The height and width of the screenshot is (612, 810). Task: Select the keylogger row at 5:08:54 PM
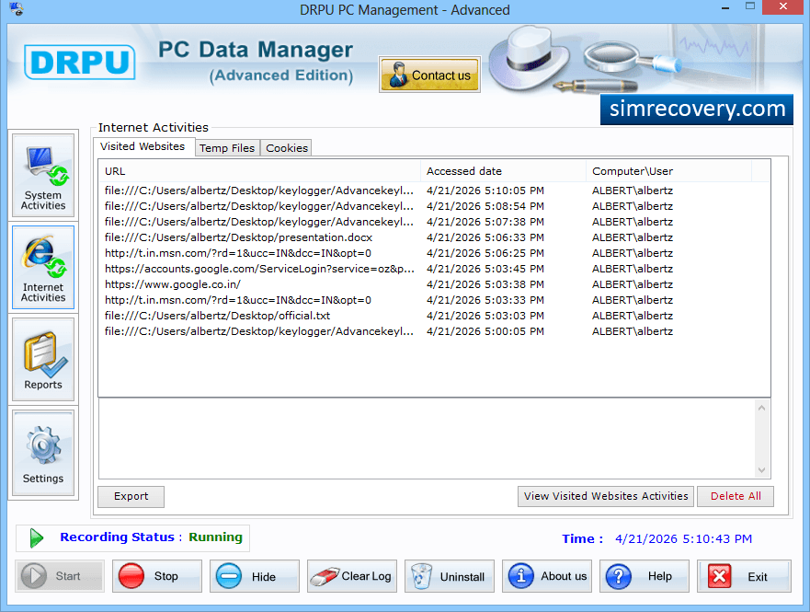tap(434, 206)
